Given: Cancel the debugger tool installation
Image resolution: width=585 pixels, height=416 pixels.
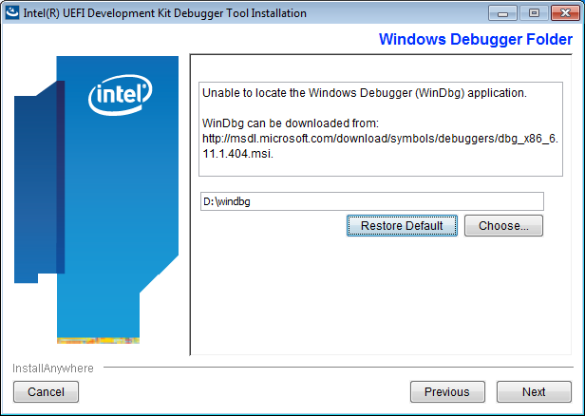Looking at the screenshot, I should [x=46, y=391].
